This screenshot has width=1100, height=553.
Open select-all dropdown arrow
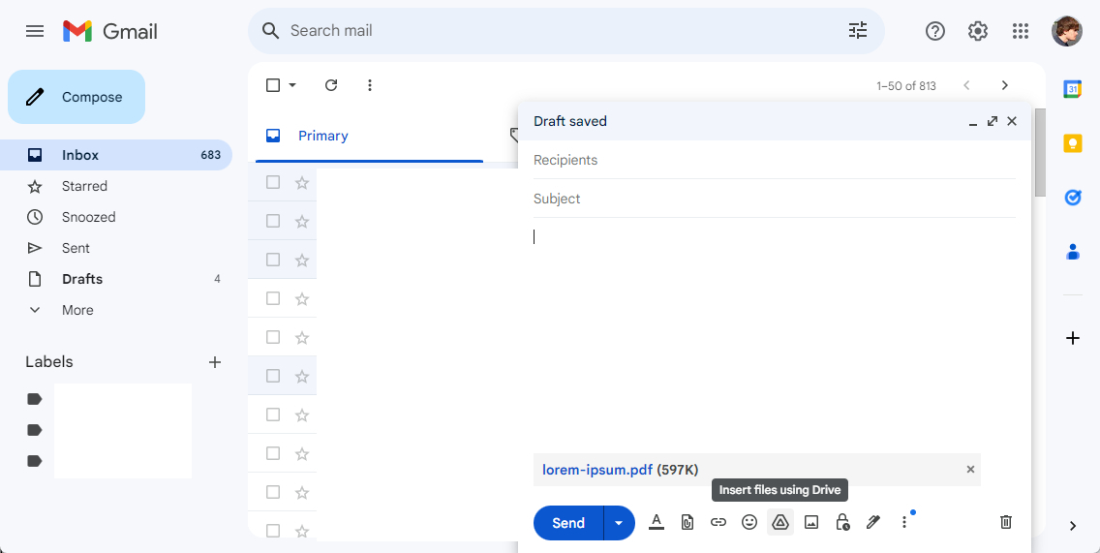coord(292,85)
